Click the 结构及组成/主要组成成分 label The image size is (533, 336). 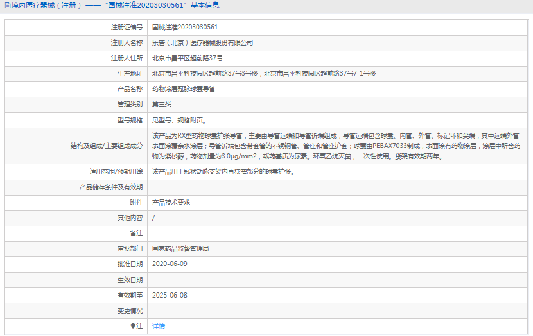pyautogui.click(x=107, y=146)
